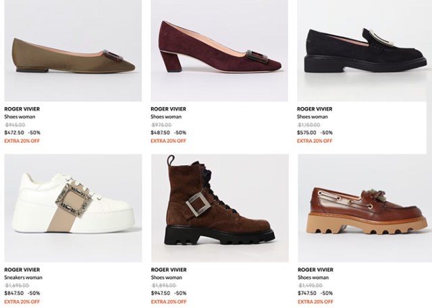Select the $947.50 boot price
Screen dimensions: 432x308
tap(161, 293)
